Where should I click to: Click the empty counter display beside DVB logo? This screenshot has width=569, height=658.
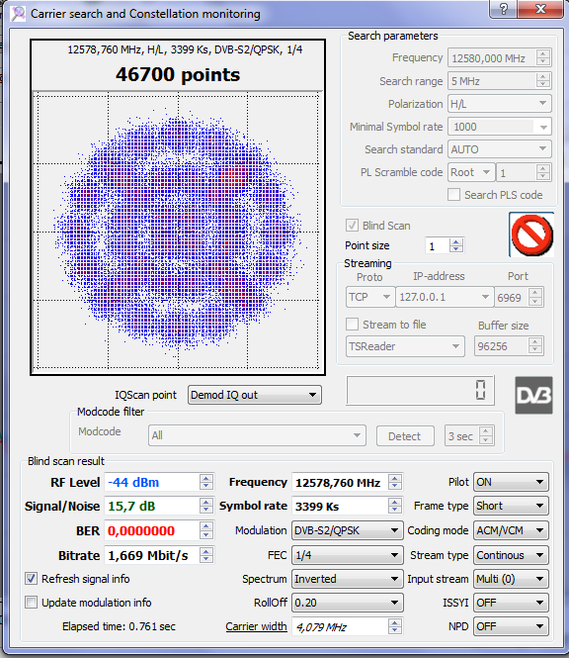pyautogui.click(x=420, y=390)
